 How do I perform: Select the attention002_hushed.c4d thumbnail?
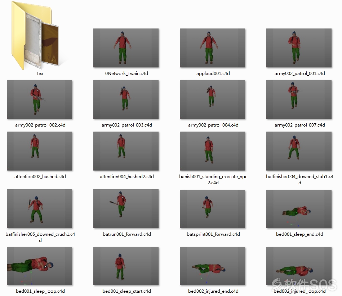point(40,151)
